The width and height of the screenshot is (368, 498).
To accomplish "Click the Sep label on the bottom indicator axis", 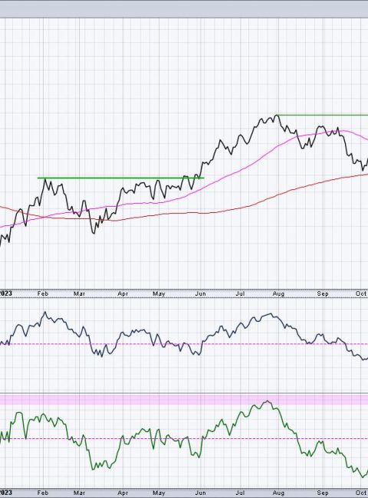I will 323,493.
